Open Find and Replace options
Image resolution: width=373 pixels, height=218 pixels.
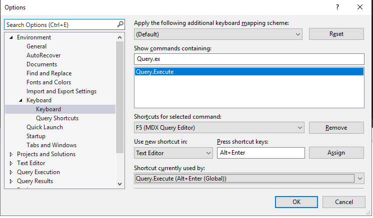[x=49, y=73]
